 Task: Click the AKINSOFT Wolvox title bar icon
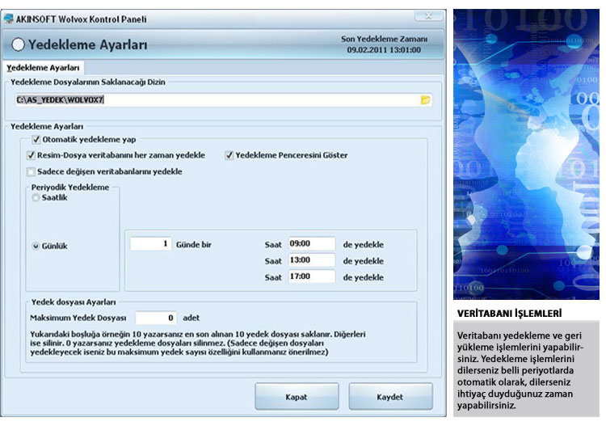[9, 19]
